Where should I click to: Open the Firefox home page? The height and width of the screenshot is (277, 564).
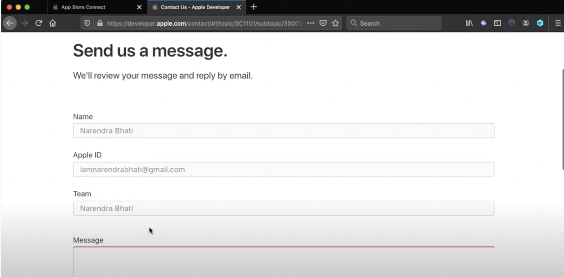point(53,23)
